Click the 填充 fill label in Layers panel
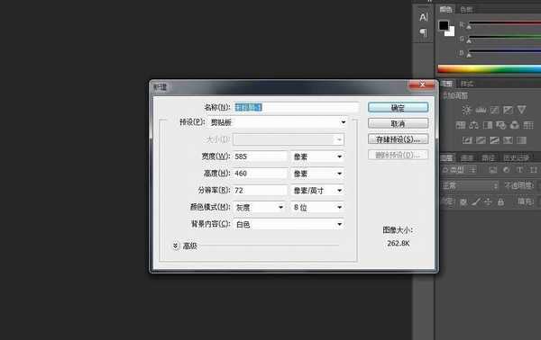 pyautogui.click(x=527, y=202)
